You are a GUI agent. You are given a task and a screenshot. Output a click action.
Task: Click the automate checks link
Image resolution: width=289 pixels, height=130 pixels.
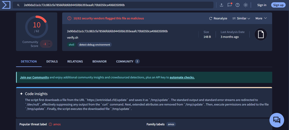tap(182, 77)
